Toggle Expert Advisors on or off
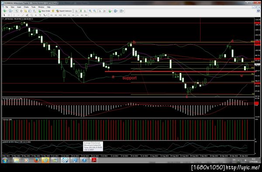Image resolution: width=262 pixels, height=172 pixels. click(x=64, y=11)
